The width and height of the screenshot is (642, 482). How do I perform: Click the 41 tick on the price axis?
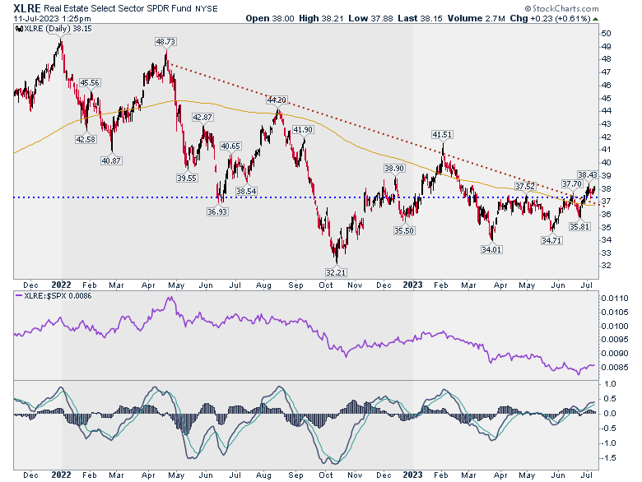click(606, 150)
